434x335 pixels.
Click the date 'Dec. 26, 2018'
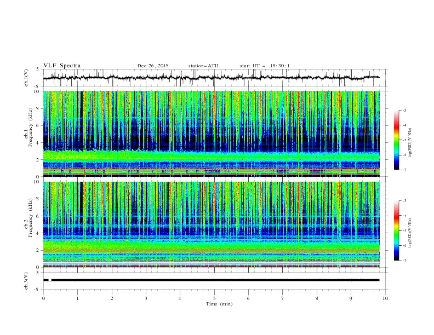pyautogui.click(x=153, y=66)
